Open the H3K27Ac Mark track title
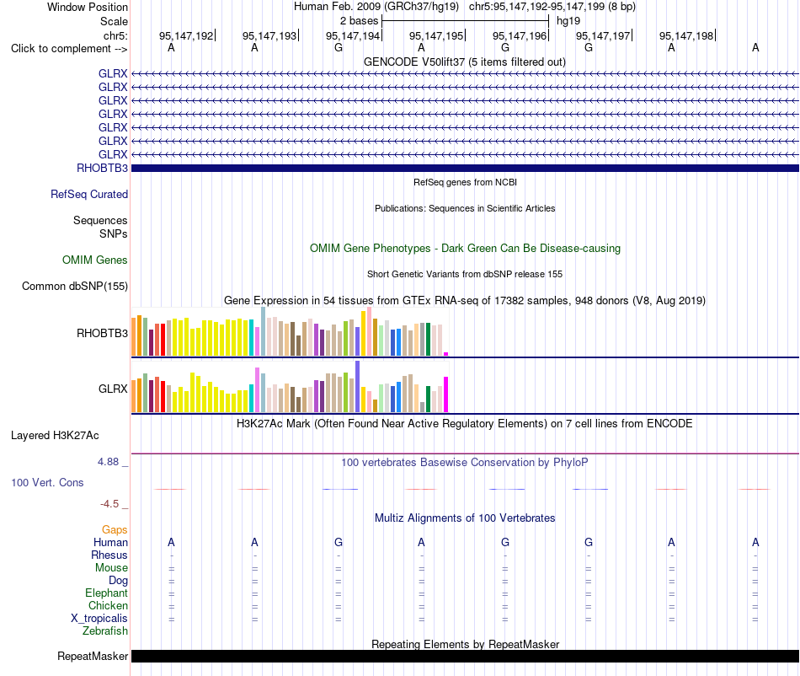Screen dimensions: 800x676 click(x=465, y=424)
